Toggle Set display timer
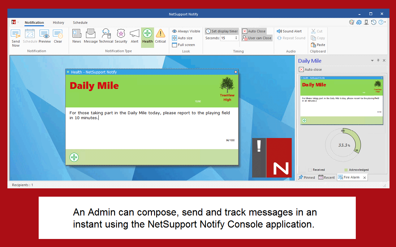 point(222,31)
